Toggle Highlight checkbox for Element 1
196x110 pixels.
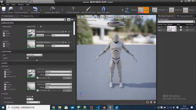click(4, 44)
